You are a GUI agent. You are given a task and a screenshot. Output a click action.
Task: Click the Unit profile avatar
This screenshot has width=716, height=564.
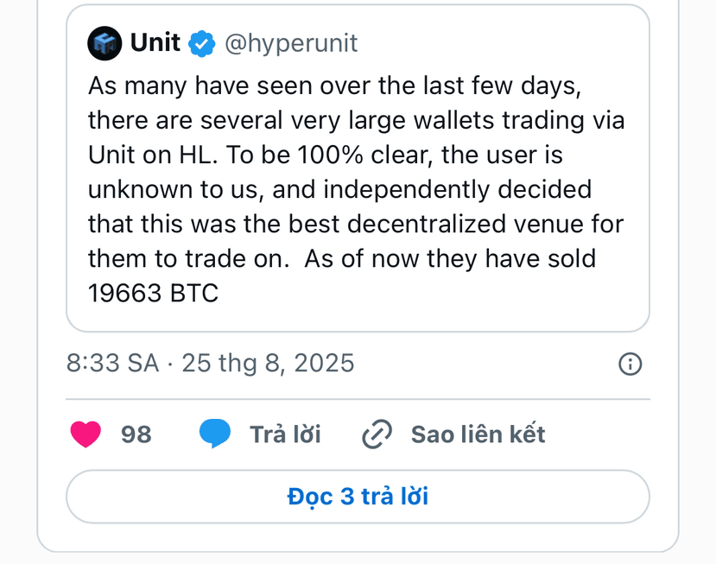coord(105,43)
